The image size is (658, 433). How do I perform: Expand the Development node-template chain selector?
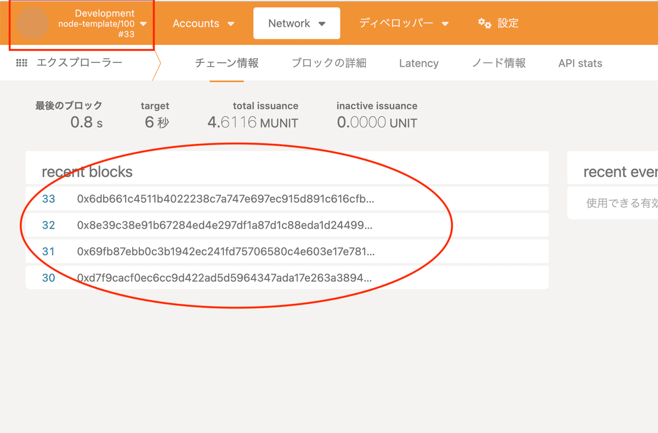[82, 24]
